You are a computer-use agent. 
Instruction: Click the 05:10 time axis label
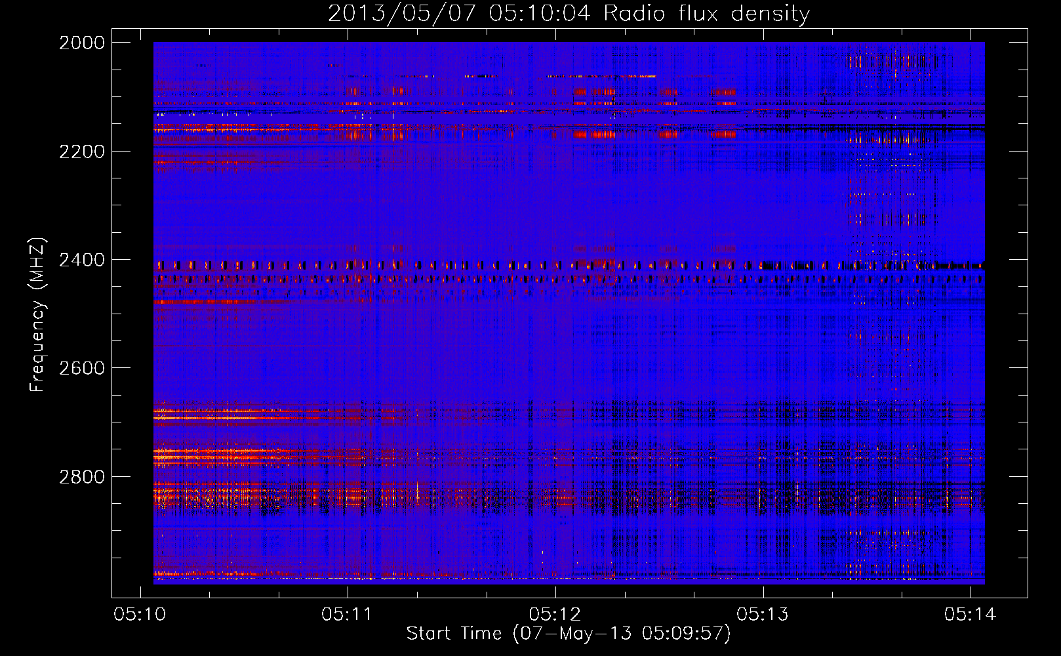(140, 615)
